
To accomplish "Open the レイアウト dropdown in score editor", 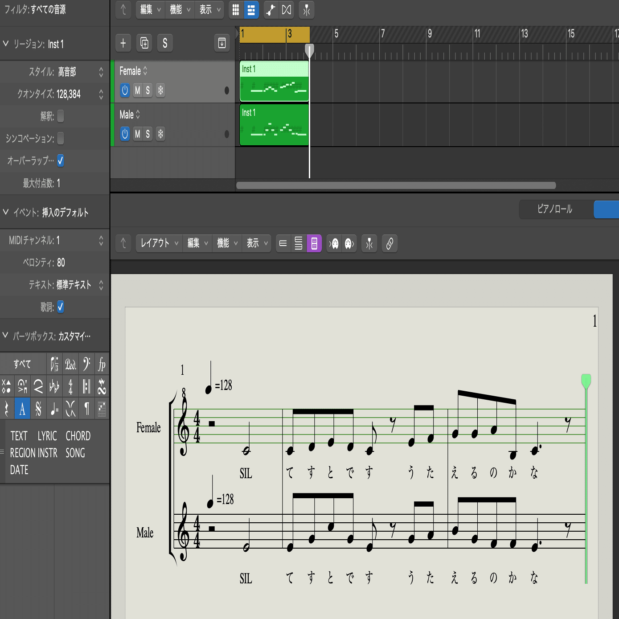I will pyautogui.click(x=159, y=243).
